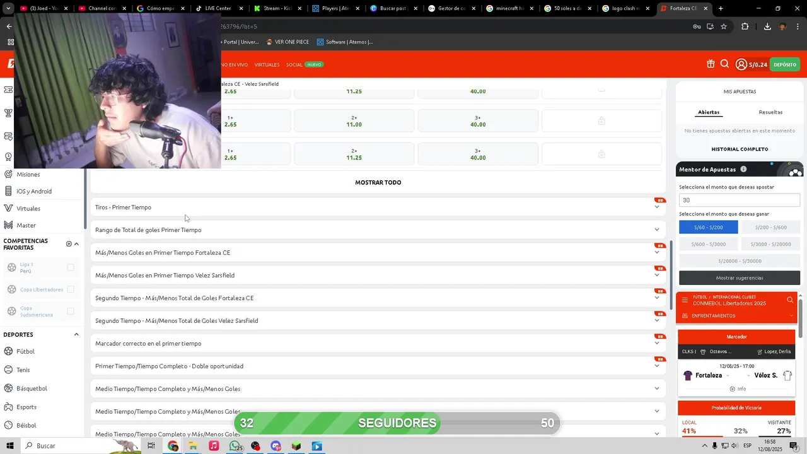This screenshot has width=807, height=454.
Task: Collapse the Competencias Favoritas section
Action: tap(76, 244)
